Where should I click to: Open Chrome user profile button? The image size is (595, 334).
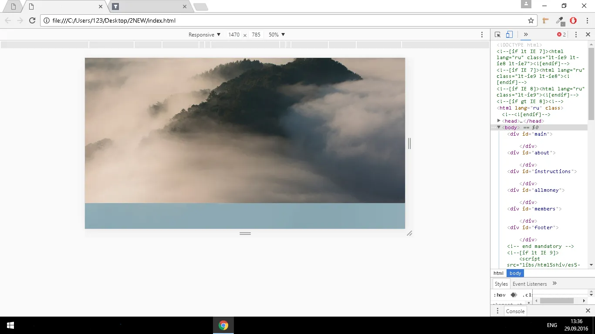526,4
